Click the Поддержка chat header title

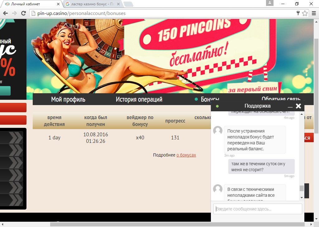tap(257, 106)
